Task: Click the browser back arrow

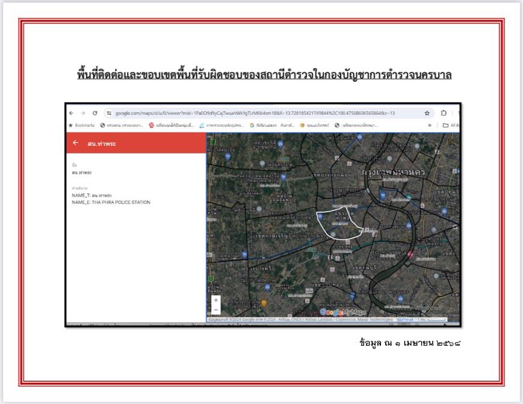Action: pyautogui.click(x=72, y=113)
